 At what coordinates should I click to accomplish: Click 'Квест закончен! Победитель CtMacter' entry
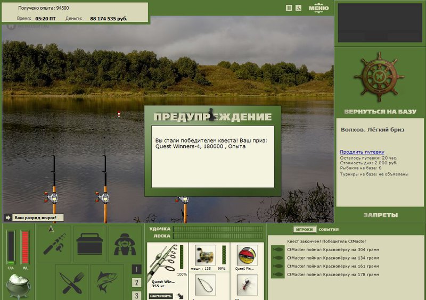tap(326, 241)
